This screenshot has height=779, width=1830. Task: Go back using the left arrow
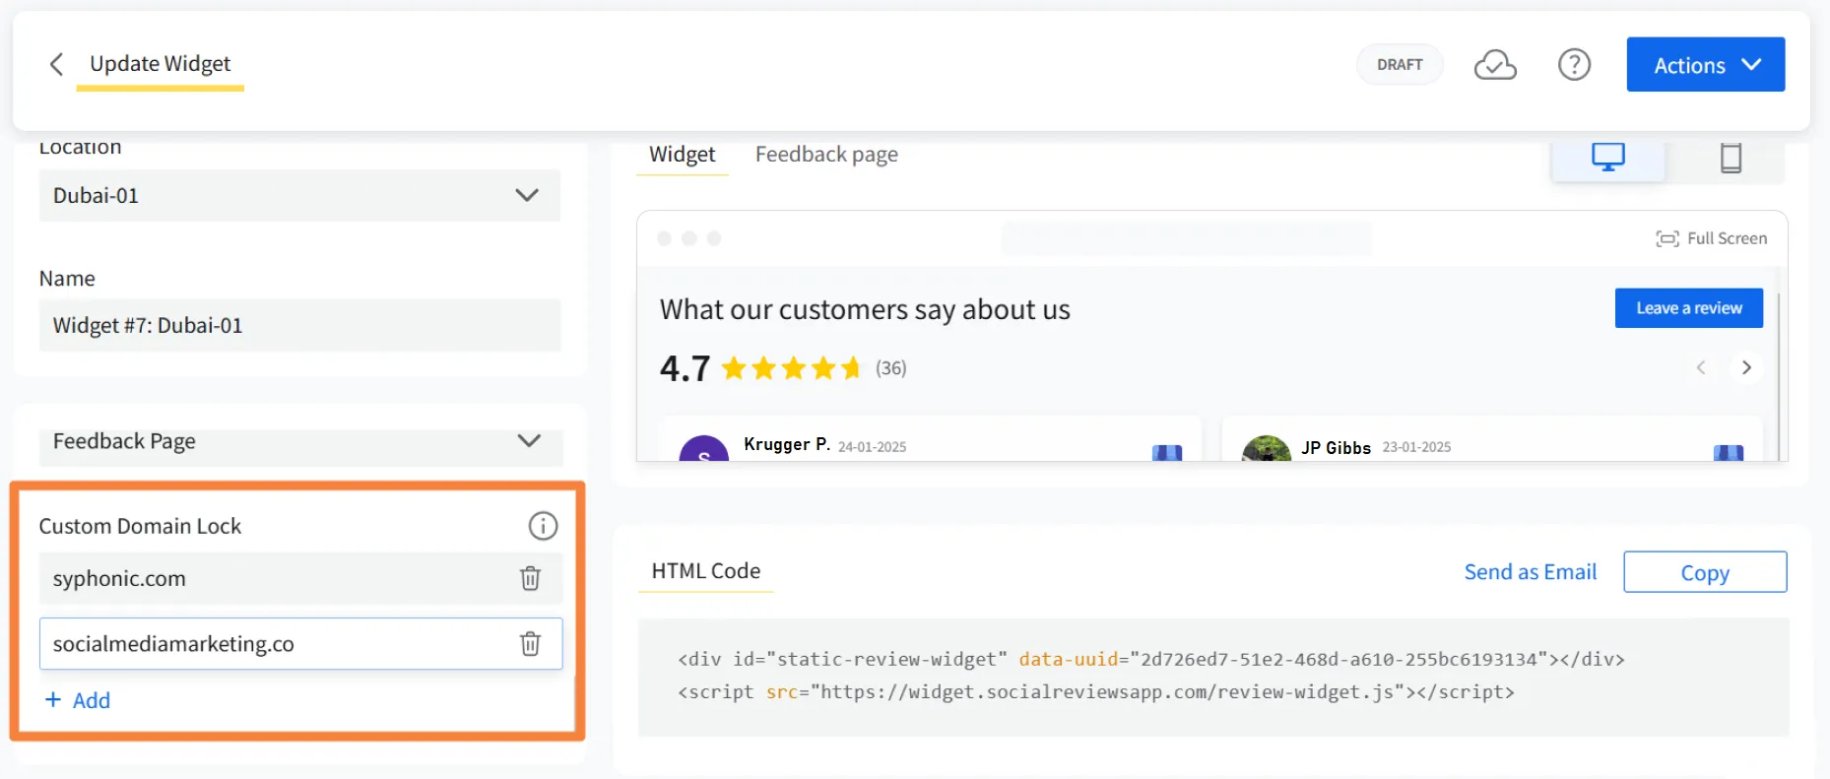(56, 64)
